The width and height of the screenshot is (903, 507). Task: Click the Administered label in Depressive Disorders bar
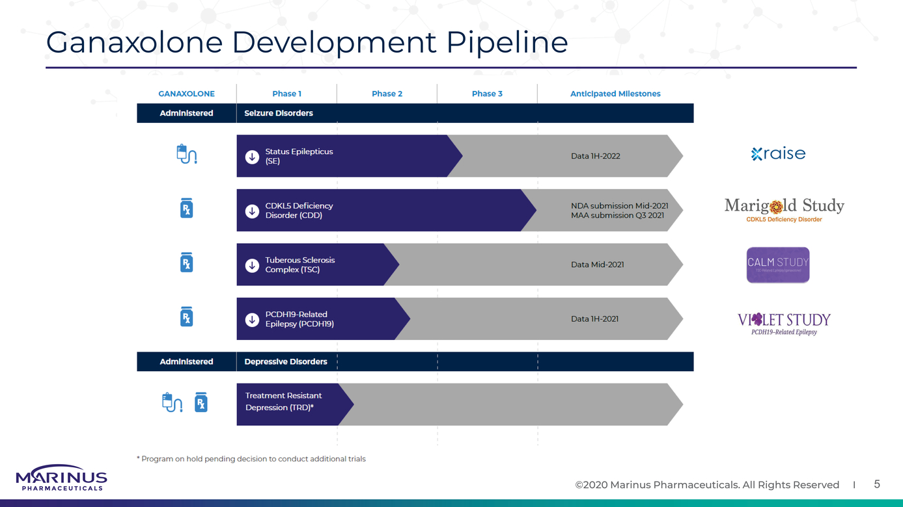point(186,361)
